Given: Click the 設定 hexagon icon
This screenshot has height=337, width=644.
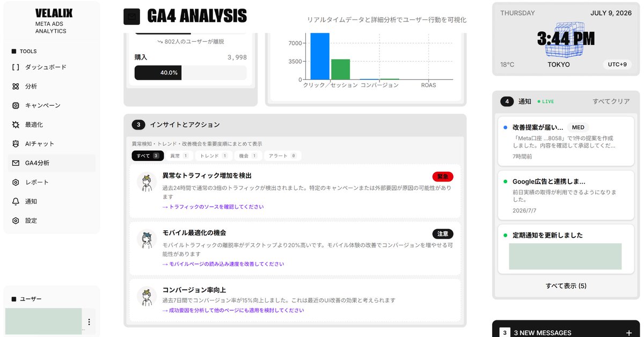Looking at the screenshot, I should 16,221.
